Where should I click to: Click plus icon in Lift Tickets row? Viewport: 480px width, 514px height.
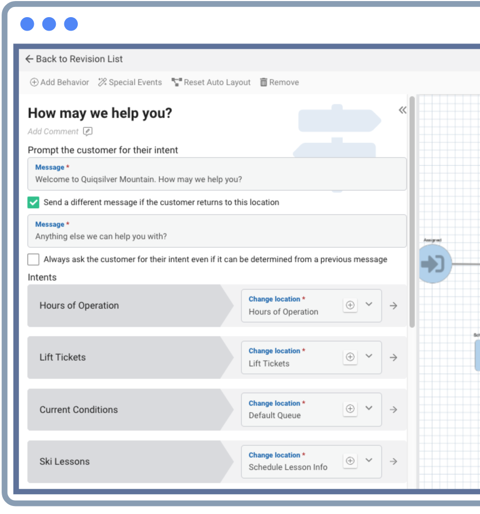click(x=350, y=357)
